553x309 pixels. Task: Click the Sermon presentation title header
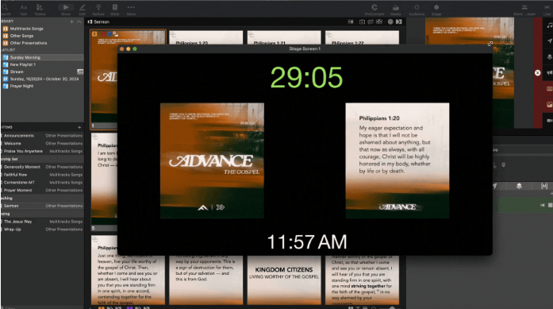click(x=102, y=22)
